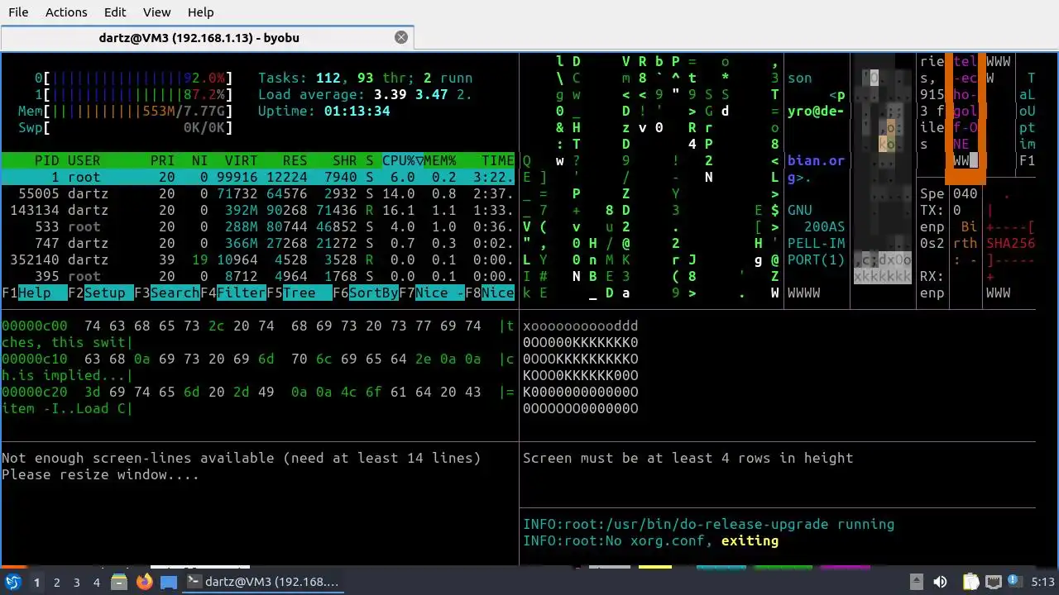
Task: Click the dartz@VM3 taskbar window button
Action: pyautogui.click(x=263, y=582)
